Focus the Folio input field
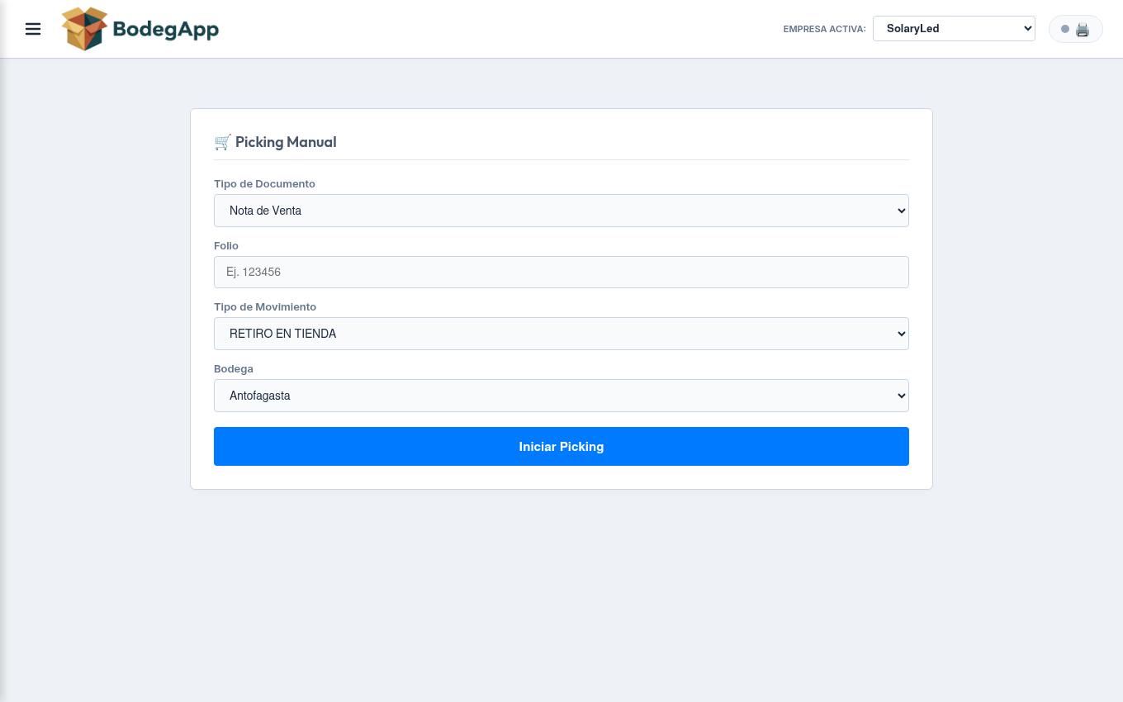This screenshot has width=1123, height=702. coord(561,272)
